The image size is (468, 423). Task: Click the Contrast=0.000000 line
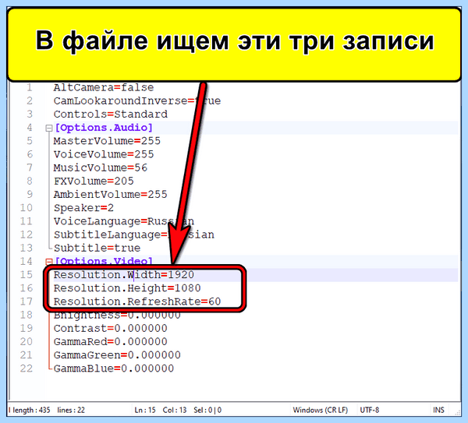(110, 329)
